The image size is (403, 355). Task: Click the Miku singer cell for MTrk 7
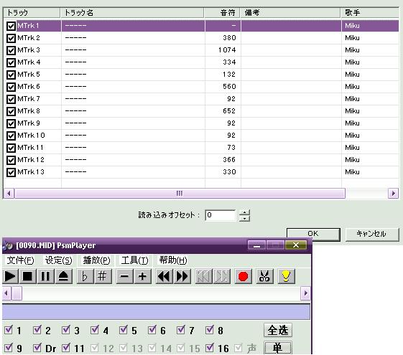(352, 99)
